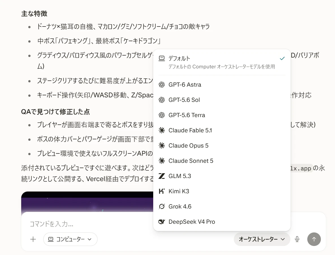Choose GPT-6 Astra from the model list
The image size is (335, 255).
click(222, 85)
